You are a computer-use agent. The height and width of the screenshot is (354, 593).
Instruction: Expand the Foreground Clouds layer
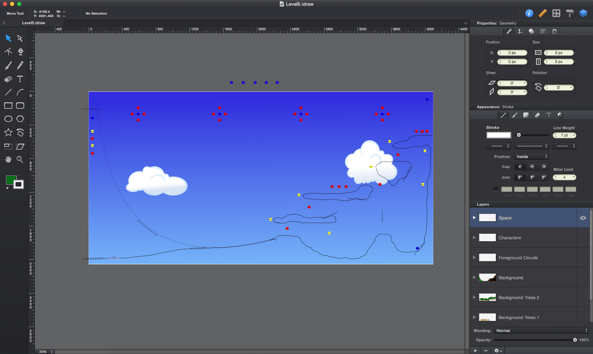[x=474, y=258]
